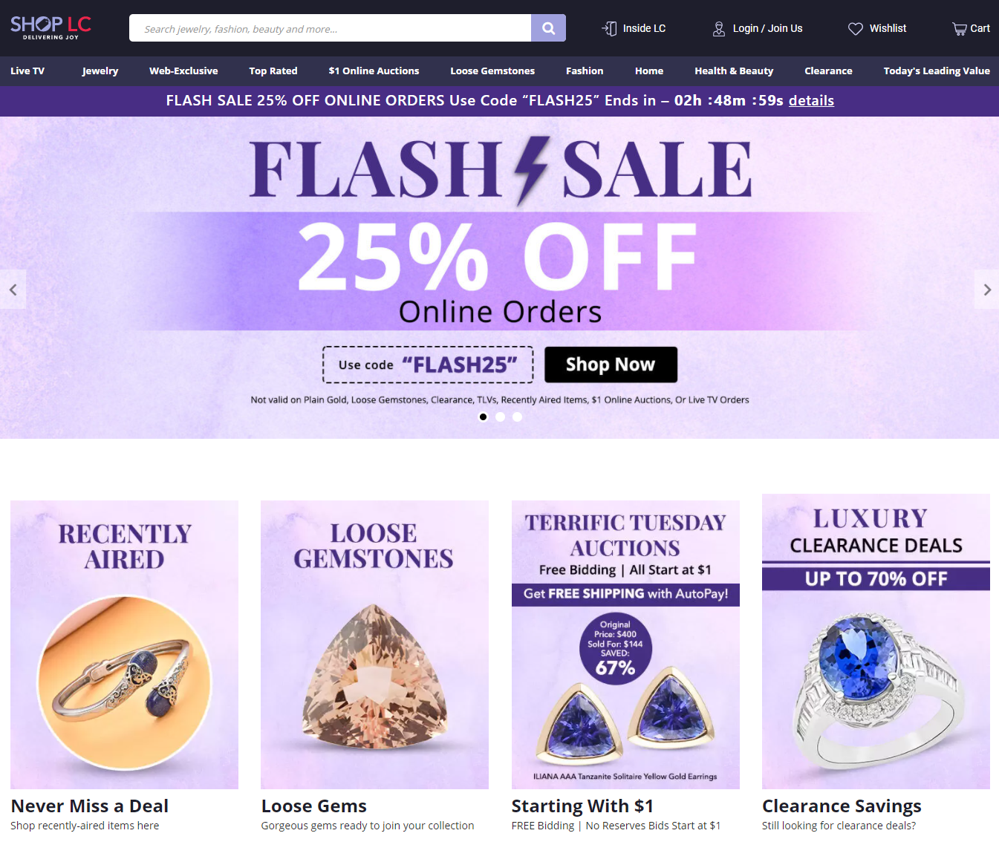Open the Fashion navigation menu
Viewport: 999px width, 862px height.
tap(585, 71)
